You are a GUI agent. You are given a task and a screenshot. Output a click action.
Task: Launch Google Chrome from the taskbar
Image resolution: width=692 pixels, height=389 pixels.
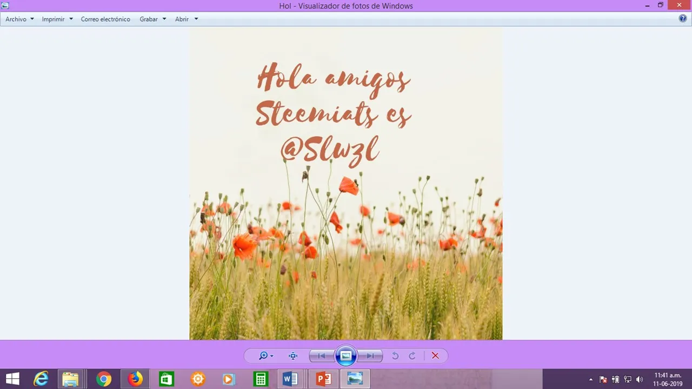pos(104,379)
